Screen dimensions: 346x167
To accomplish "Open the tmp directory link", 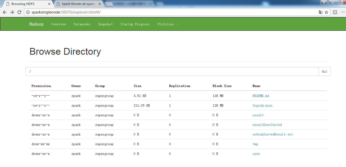I will [255, 144].
